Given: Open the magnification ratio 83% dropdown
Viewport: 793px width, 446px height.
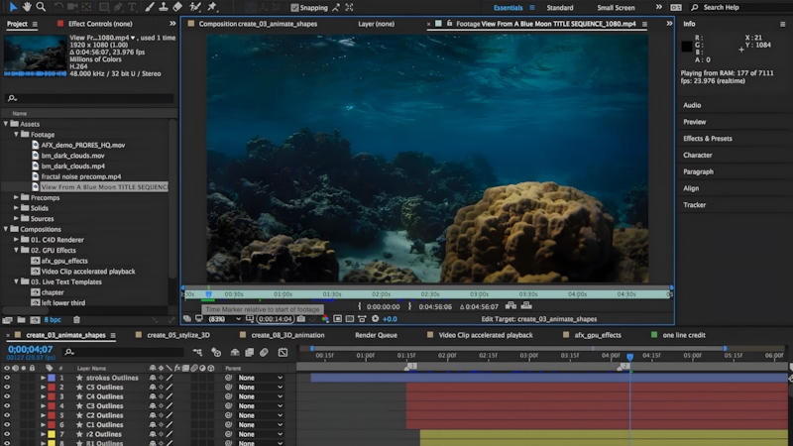Looking at the screenshot, I should [x=225, y=319].
